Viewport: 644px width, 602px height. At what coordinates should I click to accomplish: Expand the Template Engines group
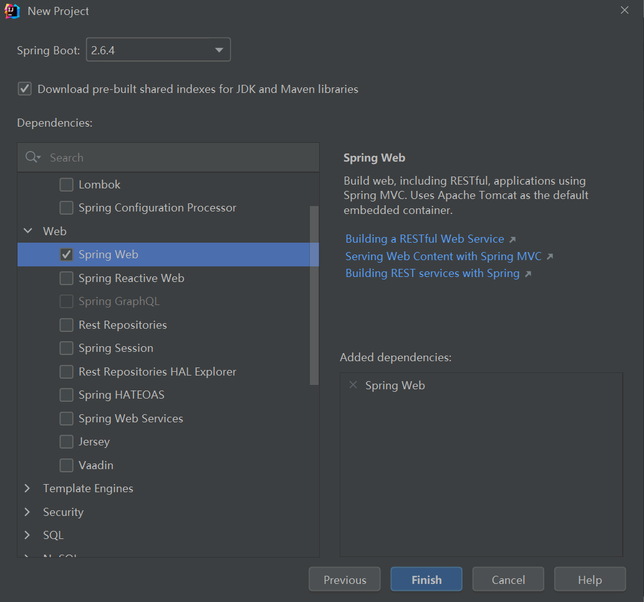click(x=27, y=488)
